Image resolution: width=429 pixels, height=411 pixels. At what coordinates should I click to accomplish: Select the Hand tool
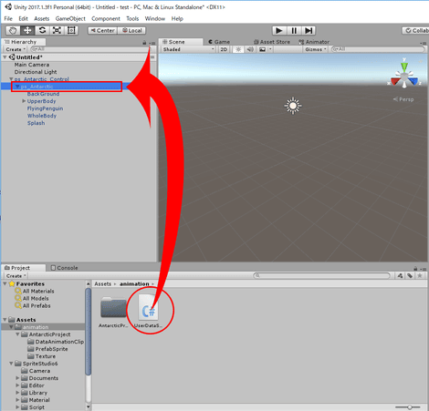point(13,30)
